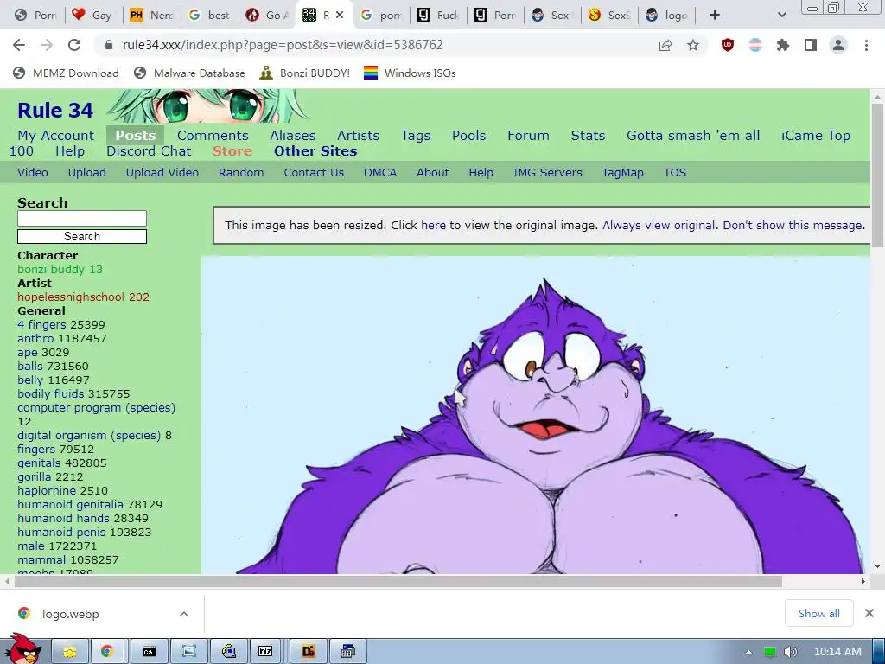Click 'here' to view original image
The image size is (885, 664).
[434, 226]
